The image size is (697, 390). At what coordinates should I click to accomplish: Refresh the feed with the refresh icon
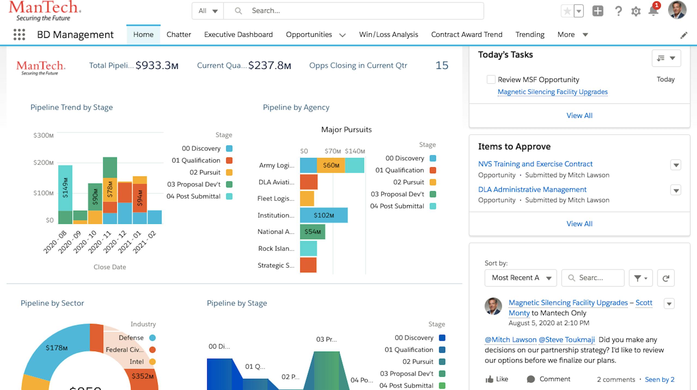666,278
